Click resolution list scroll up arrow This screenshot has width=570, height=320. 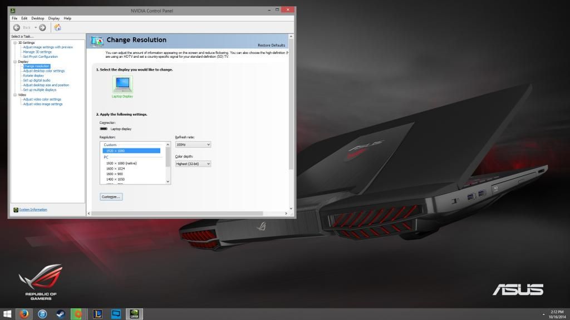(x=168, y=144)
